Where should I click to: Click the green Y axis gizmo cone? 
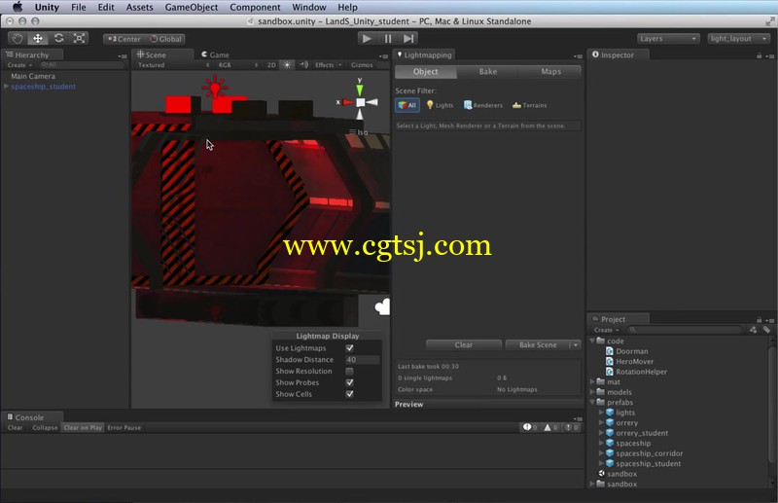(x=359, y=90)
